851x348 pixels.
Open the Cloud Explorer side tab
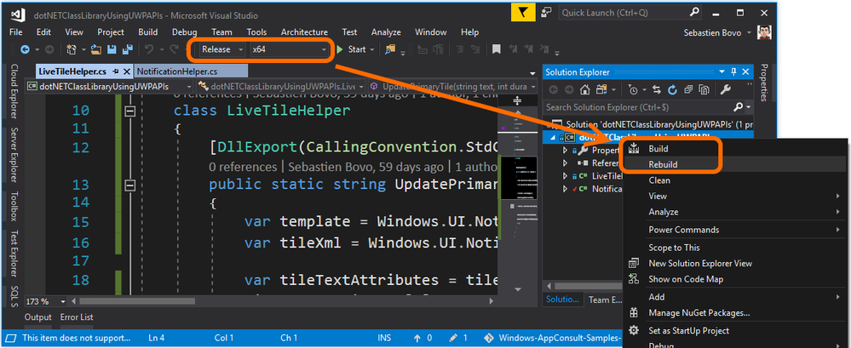tap(14, 92)
